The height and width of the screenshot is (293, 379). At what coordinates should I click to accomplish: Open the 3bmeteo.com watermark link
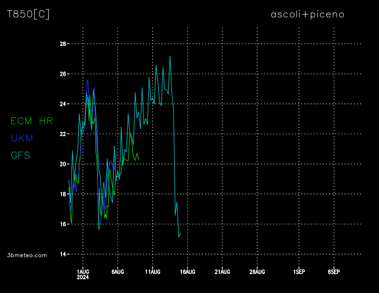click(27, 255)
